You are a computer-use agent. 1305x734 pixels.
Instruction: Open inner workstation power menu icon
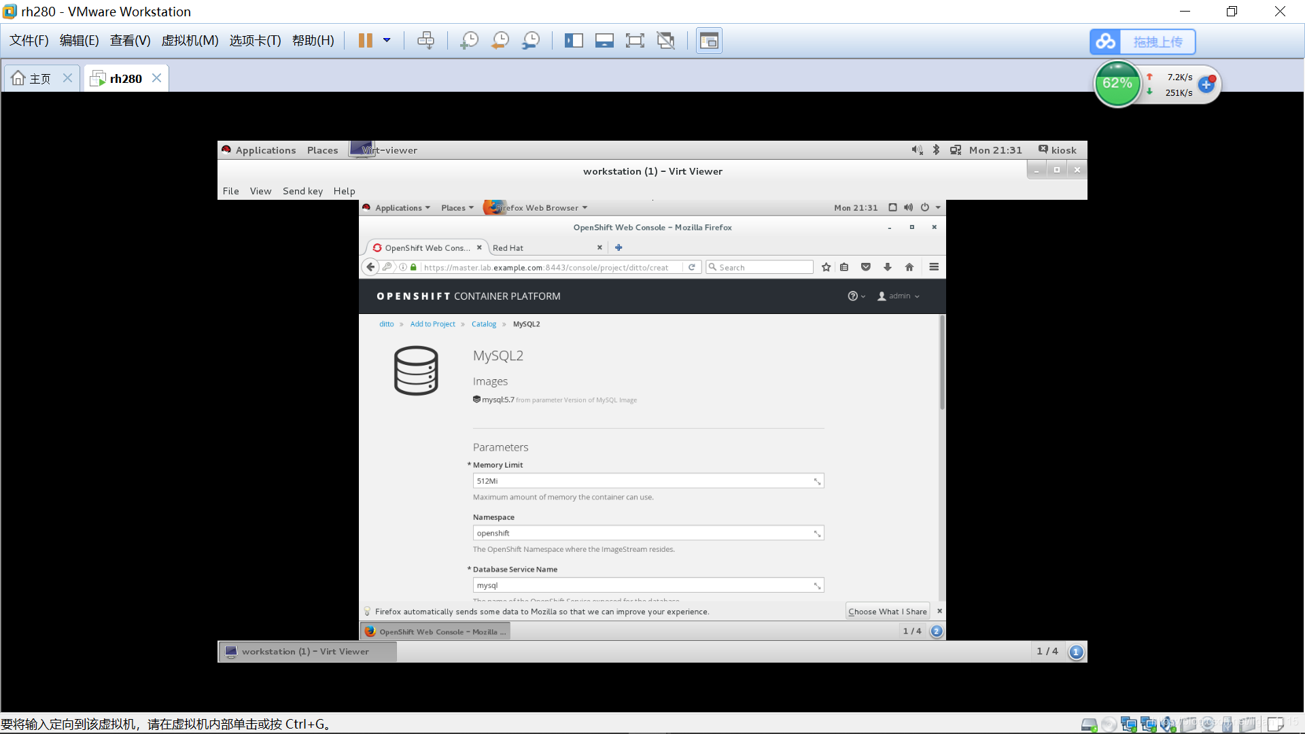(925, 207)
